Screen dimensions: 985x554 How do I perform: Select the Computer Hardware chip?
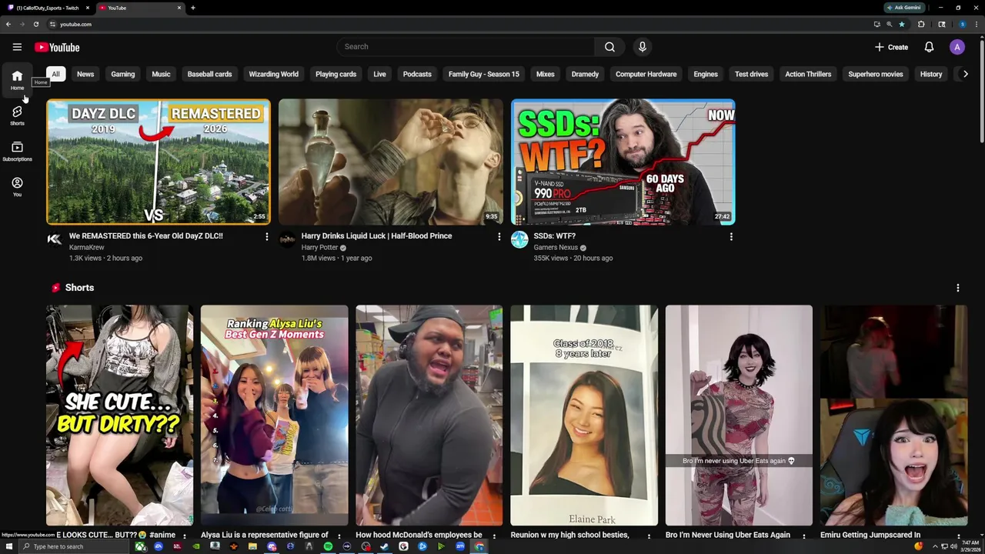[646, 74]
